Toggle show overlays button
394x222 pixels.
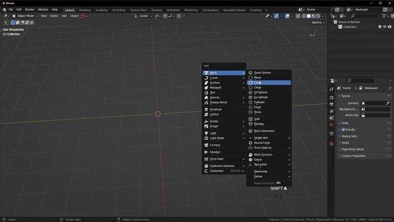tap(287, 16)
